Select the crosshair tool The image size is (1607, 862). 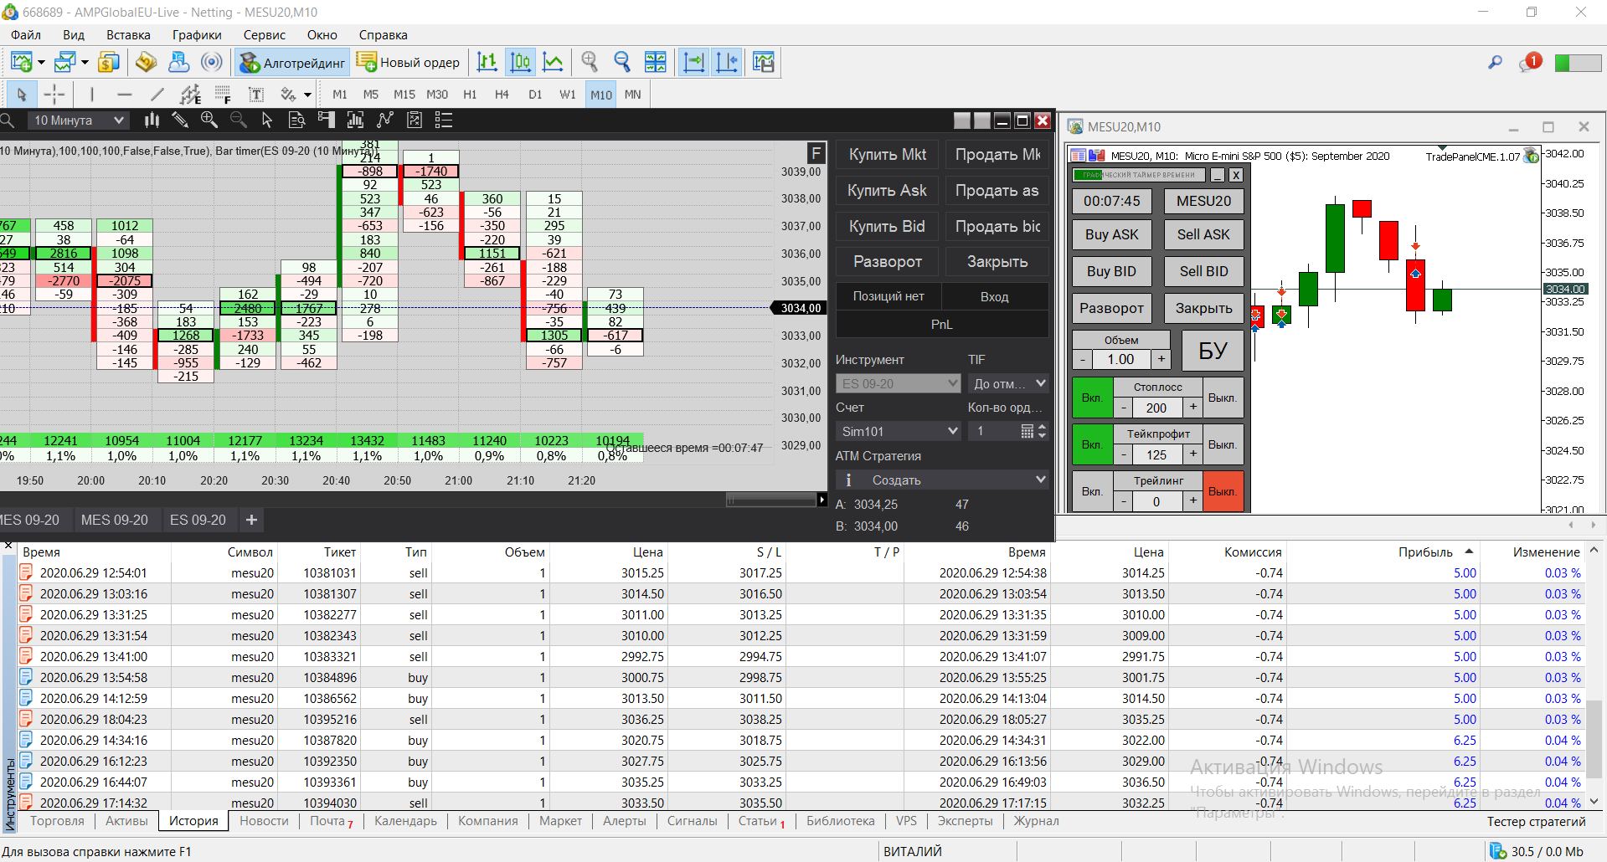tap(54, 95)
